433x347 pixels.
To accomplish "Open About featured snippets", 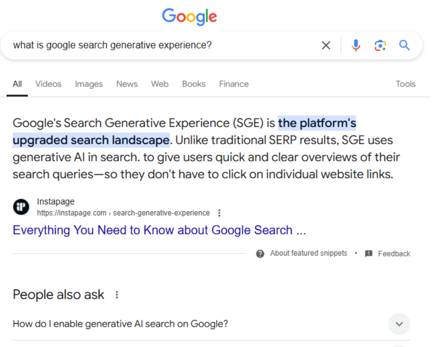I will click(x=309, y=254).
